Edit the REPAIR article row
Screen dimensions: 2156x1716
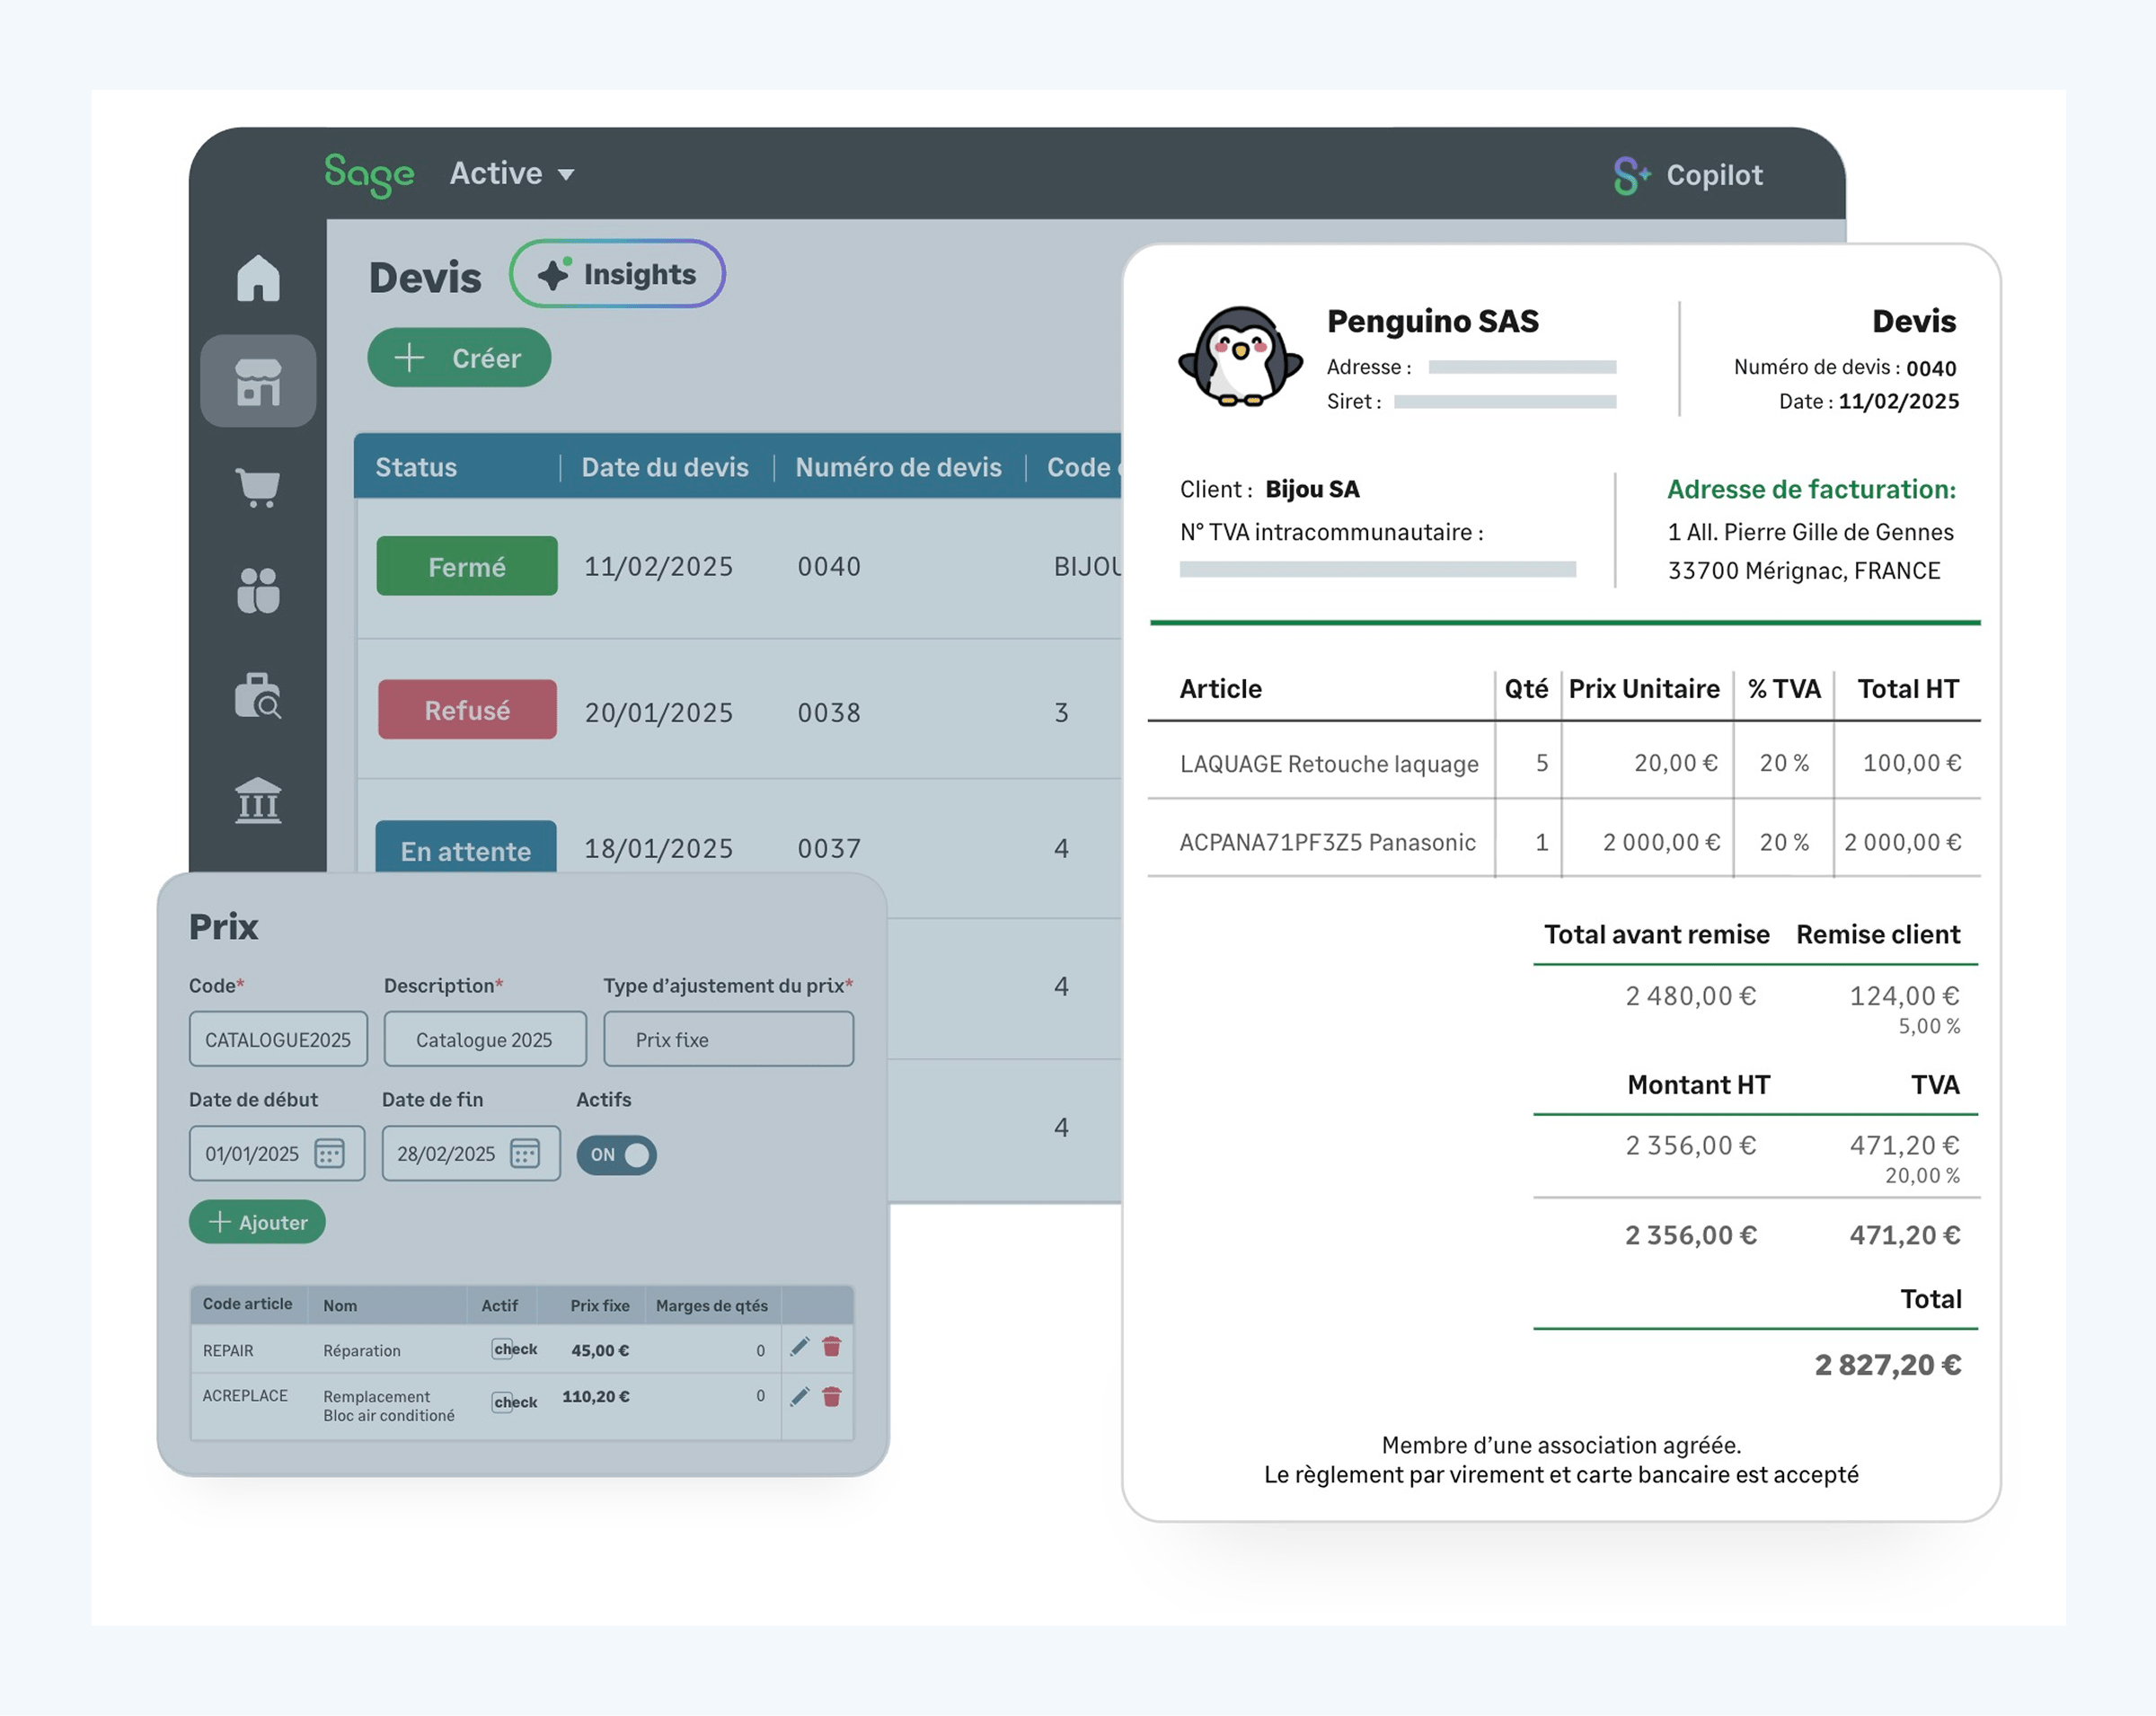pyautogui.click(x=799, y=1347)
